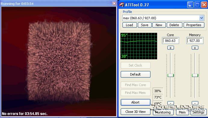Delete the current profile
208x118 pixels.
pos(174,25)
